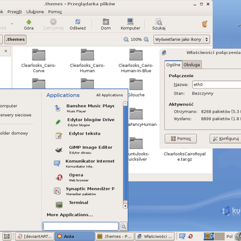This screenshot has height=241, width=241.
Task: Open the FancyHuman folder icon
Action: [x=136, y=114]
